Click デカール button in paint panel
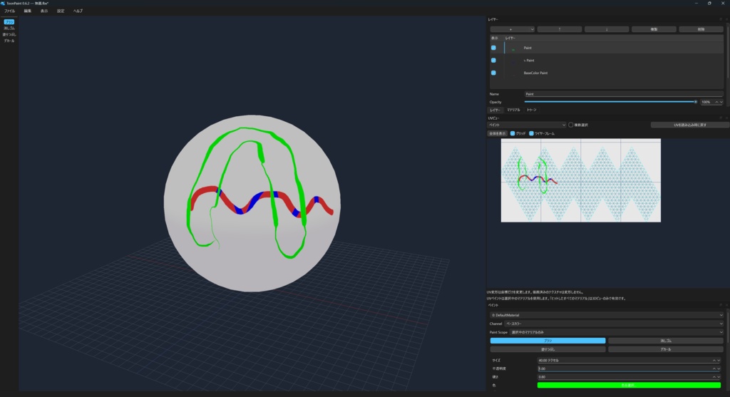This screenshot has width=730, height=397. pos(666,349)
